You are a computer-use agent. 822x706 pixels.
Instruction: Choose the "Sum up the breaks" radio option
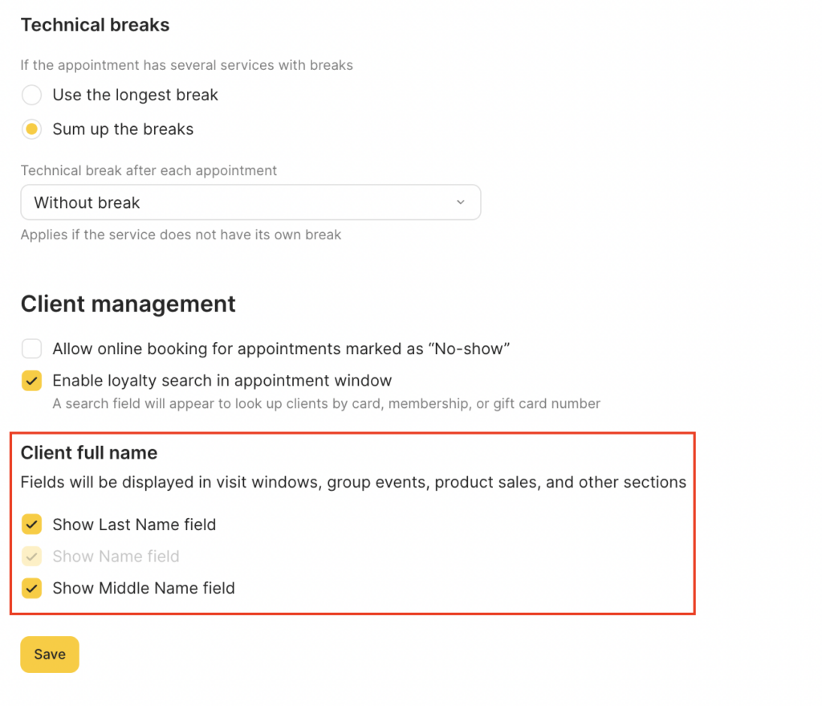point(31,129)
